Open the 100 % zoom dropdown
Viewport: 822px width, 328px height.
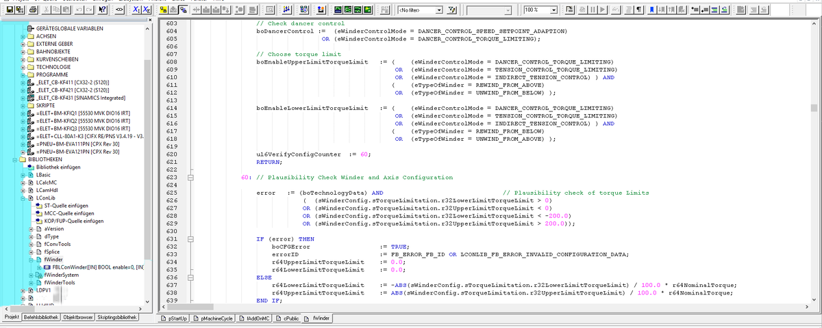pyautogui.click(x=553, y=10)
